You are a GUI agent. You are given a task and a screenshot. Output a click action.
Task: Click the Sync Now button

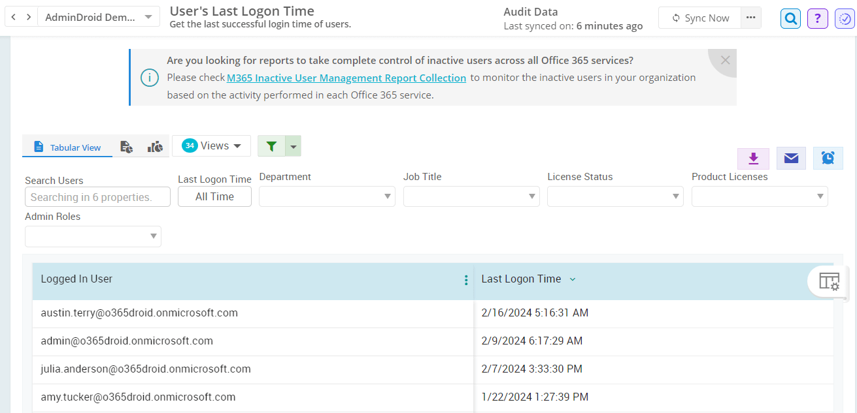tap(699, 18)
